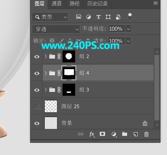
Task: Click the 组 2 folder icon
Action: (52, 57)
